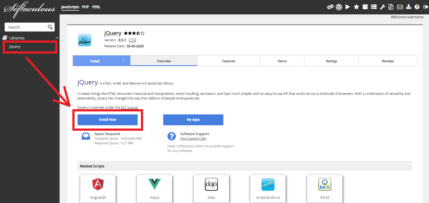Viewport: 429px width, 203px height.
Task: Open task list icon in top bar
Action: point(374,7)
